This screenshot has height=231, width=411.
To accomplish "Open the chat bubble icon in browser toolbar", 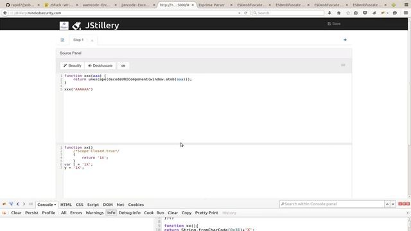I will click(395, 13).
